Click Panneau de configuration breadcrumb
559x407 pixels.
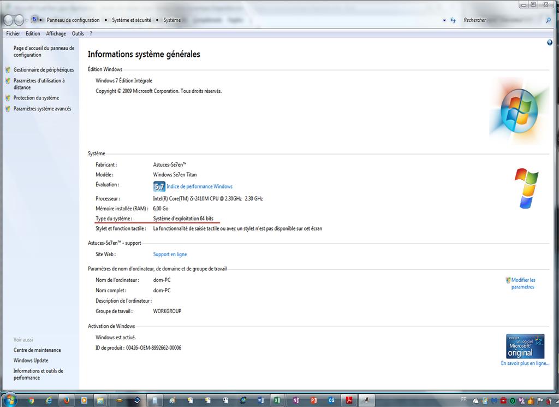click(x=73, y=20)
